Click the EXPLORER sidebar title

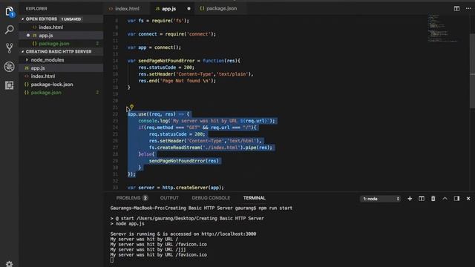[36, 9]
